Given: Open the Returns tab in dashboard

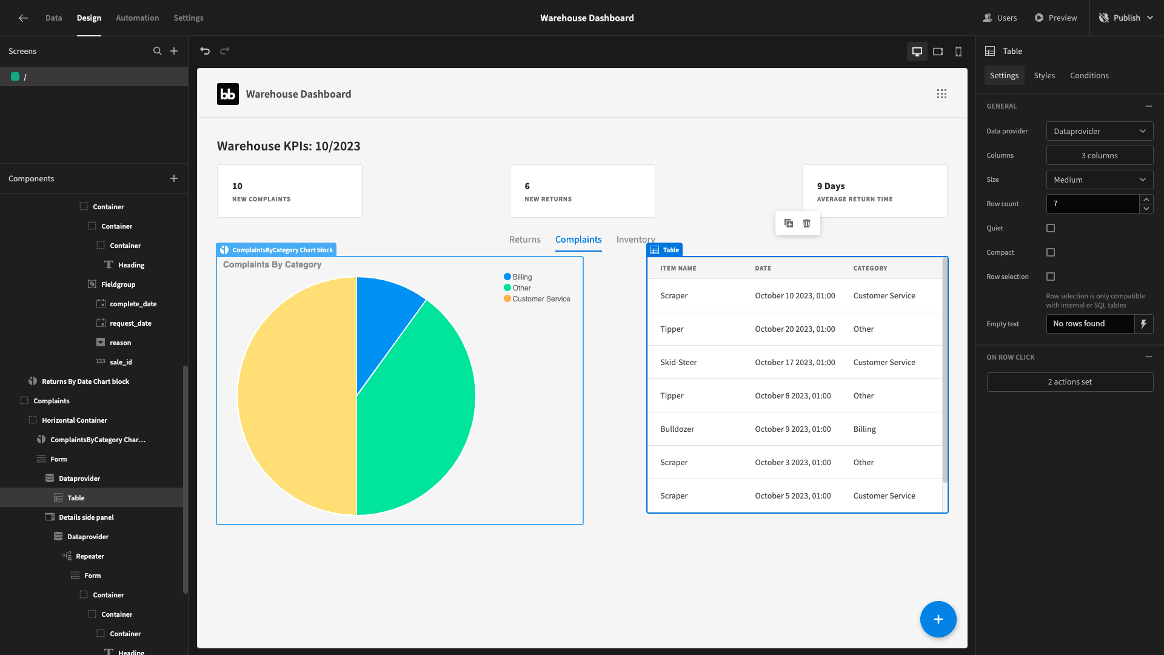Looking at the screenshot, I should coord(524,240).
